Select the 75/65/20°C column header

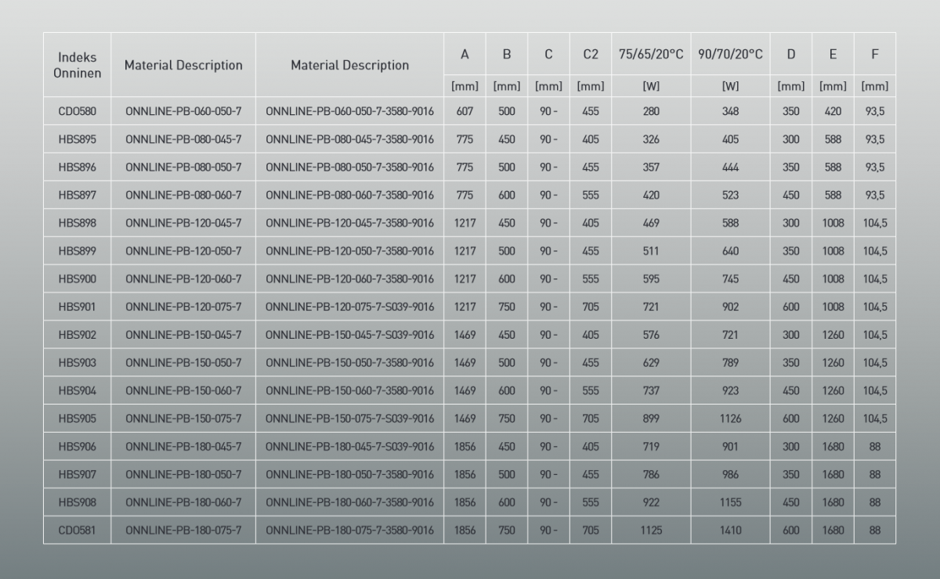(650, 54)
